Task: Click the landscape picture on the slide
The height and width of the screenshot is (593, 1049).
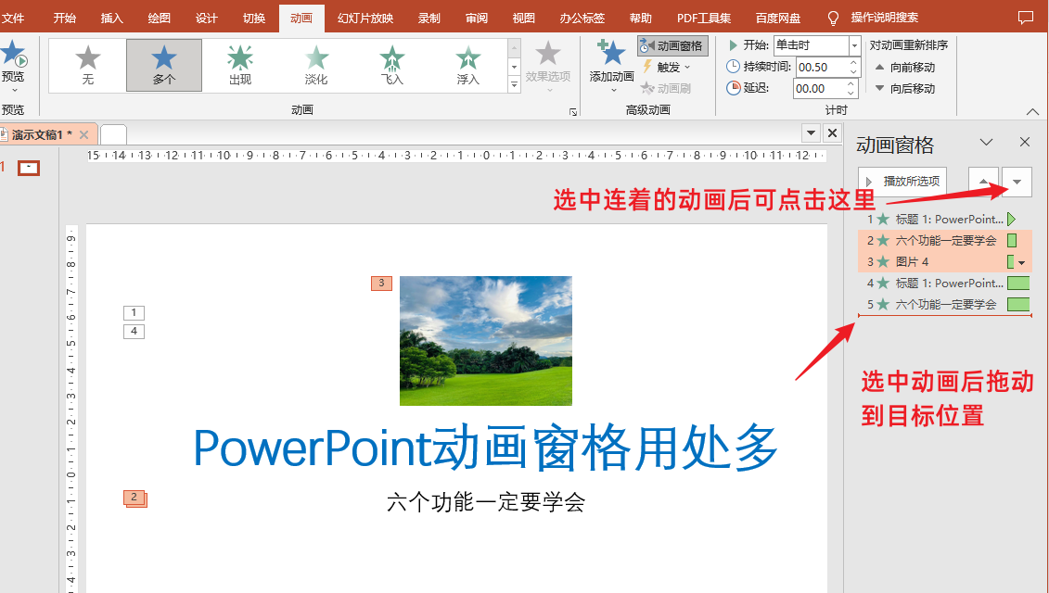Action: pos(486,341)
